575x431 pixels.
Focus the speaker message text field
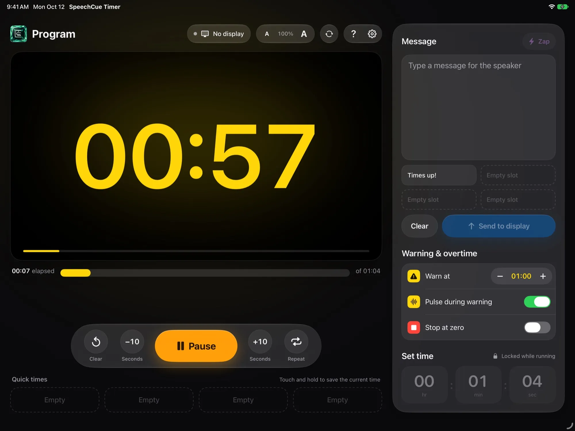pyautogui.click(x=478, y=107)
